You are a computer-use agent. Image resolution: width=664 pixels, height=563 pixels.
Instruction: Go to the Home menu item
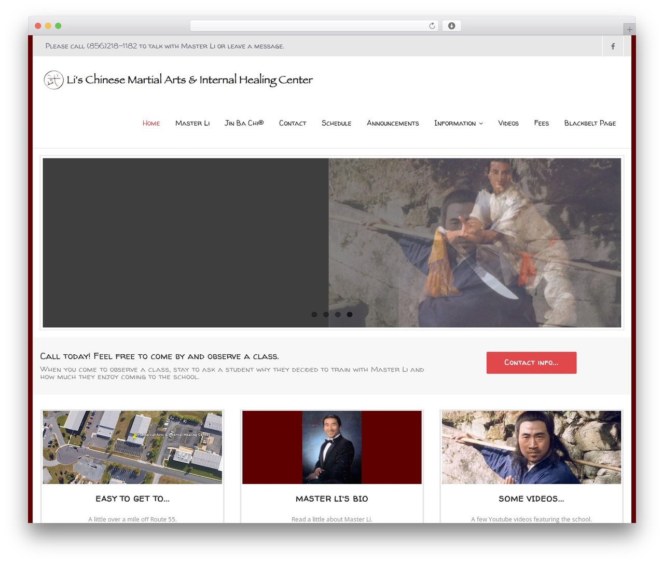tap(151, 123)
